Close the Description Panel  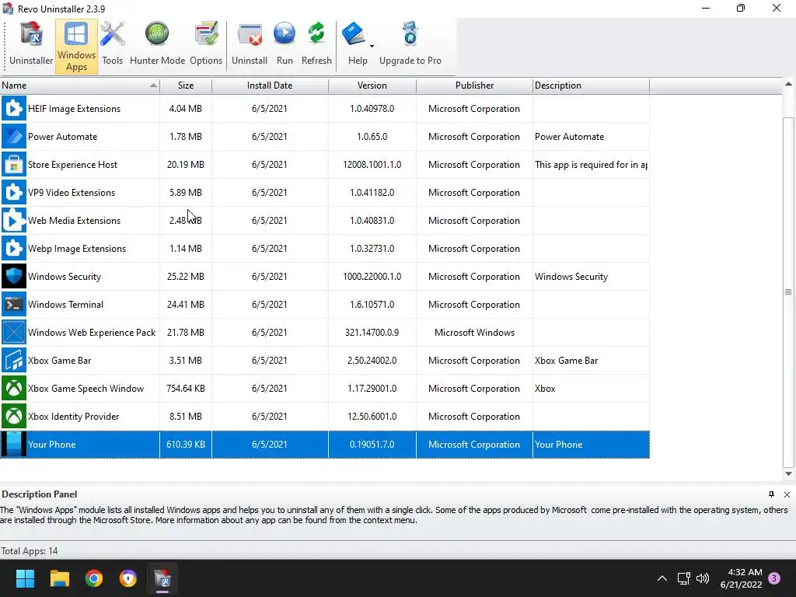787,494
